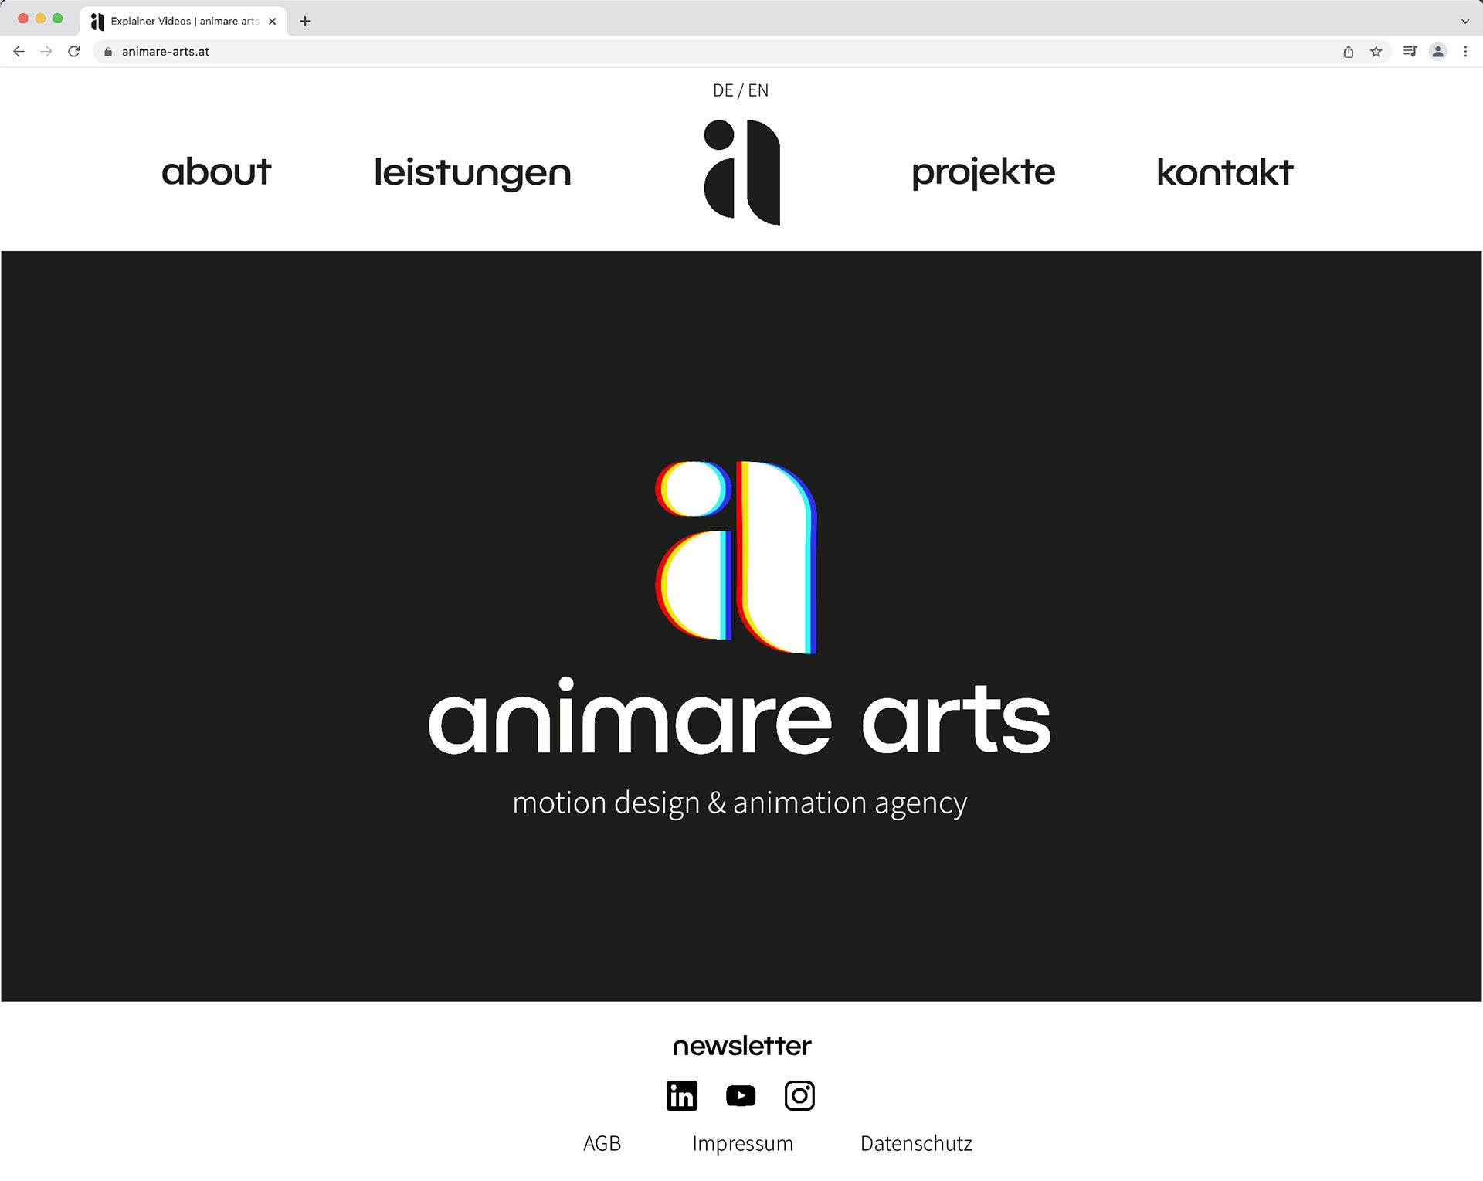Screen dimensions: 1483x1181
Task: Open the Datenschutz link
Action: point(916,1143)
